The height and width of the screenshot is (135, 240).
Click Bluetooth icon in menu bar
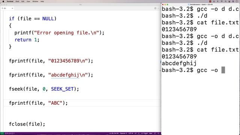tap(217, 1)
